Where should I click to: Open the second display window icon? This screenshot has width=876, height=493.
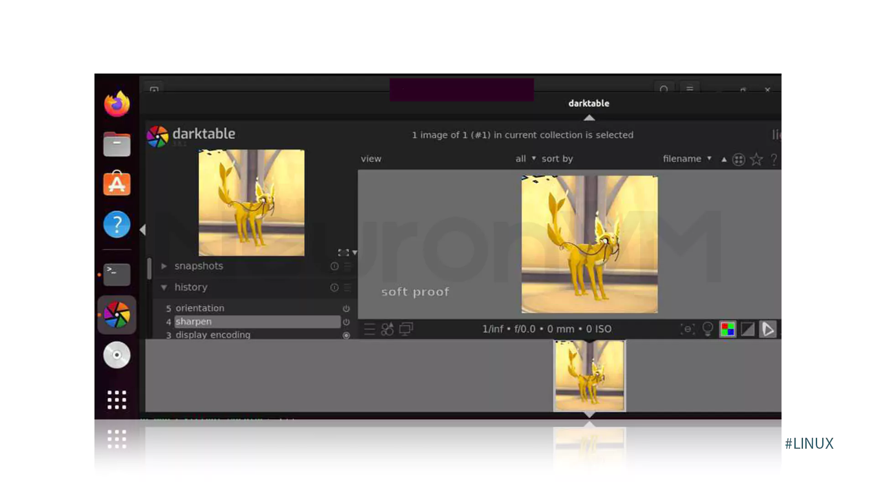406,329
